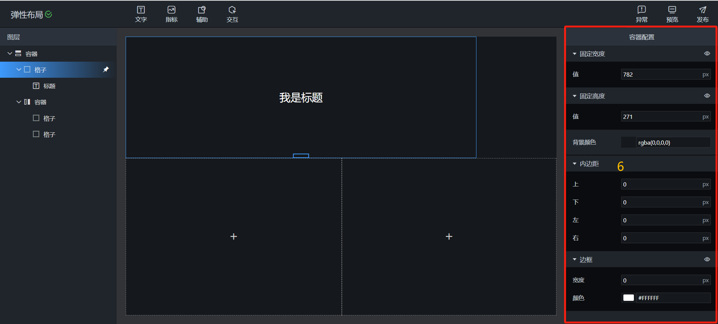718x324 pixels.
Task: Open the white border 颜色 color swatch
Action: (x=628, y=298)
